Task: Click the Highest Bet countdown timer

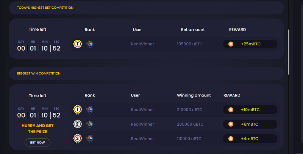Action: coord(39,46)
